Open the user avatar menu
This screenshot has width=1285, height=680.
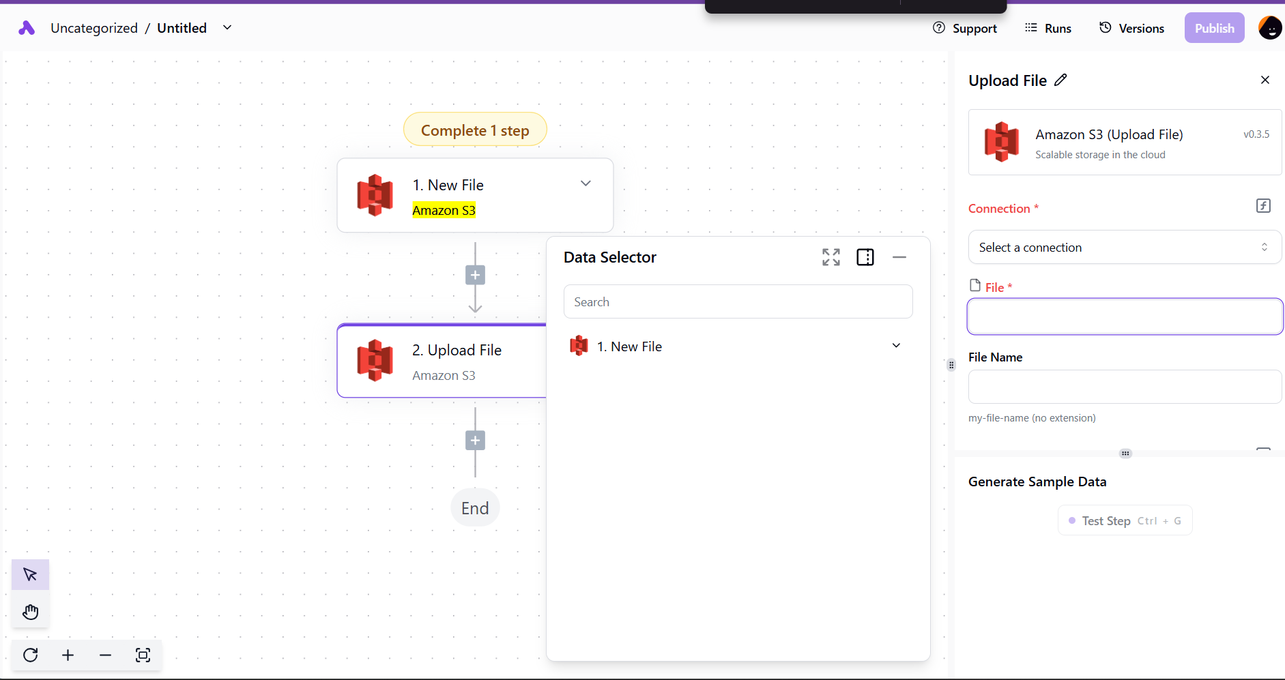1270,28
